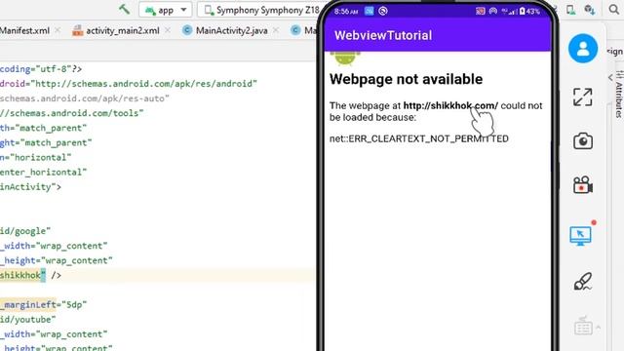624x351 pixels.
Task: Click the circular icon next to blue notification icon
Action: click(x=383, y=11)
